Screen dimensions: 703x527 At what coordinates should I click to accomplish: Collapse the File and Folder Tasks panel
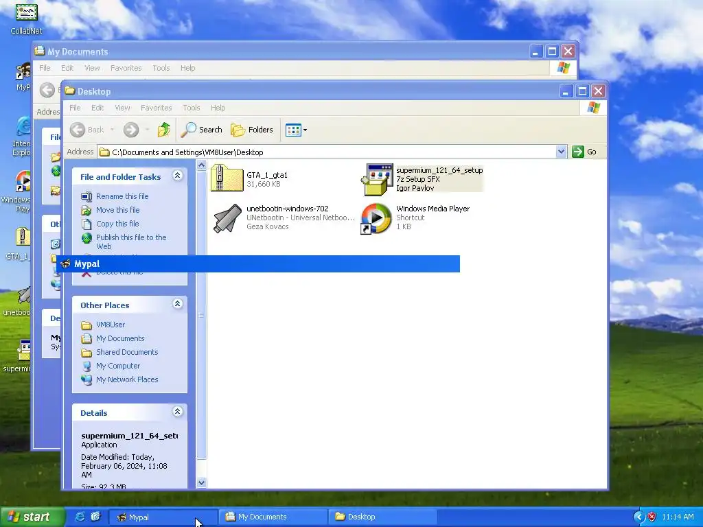[x=178, y=176]
